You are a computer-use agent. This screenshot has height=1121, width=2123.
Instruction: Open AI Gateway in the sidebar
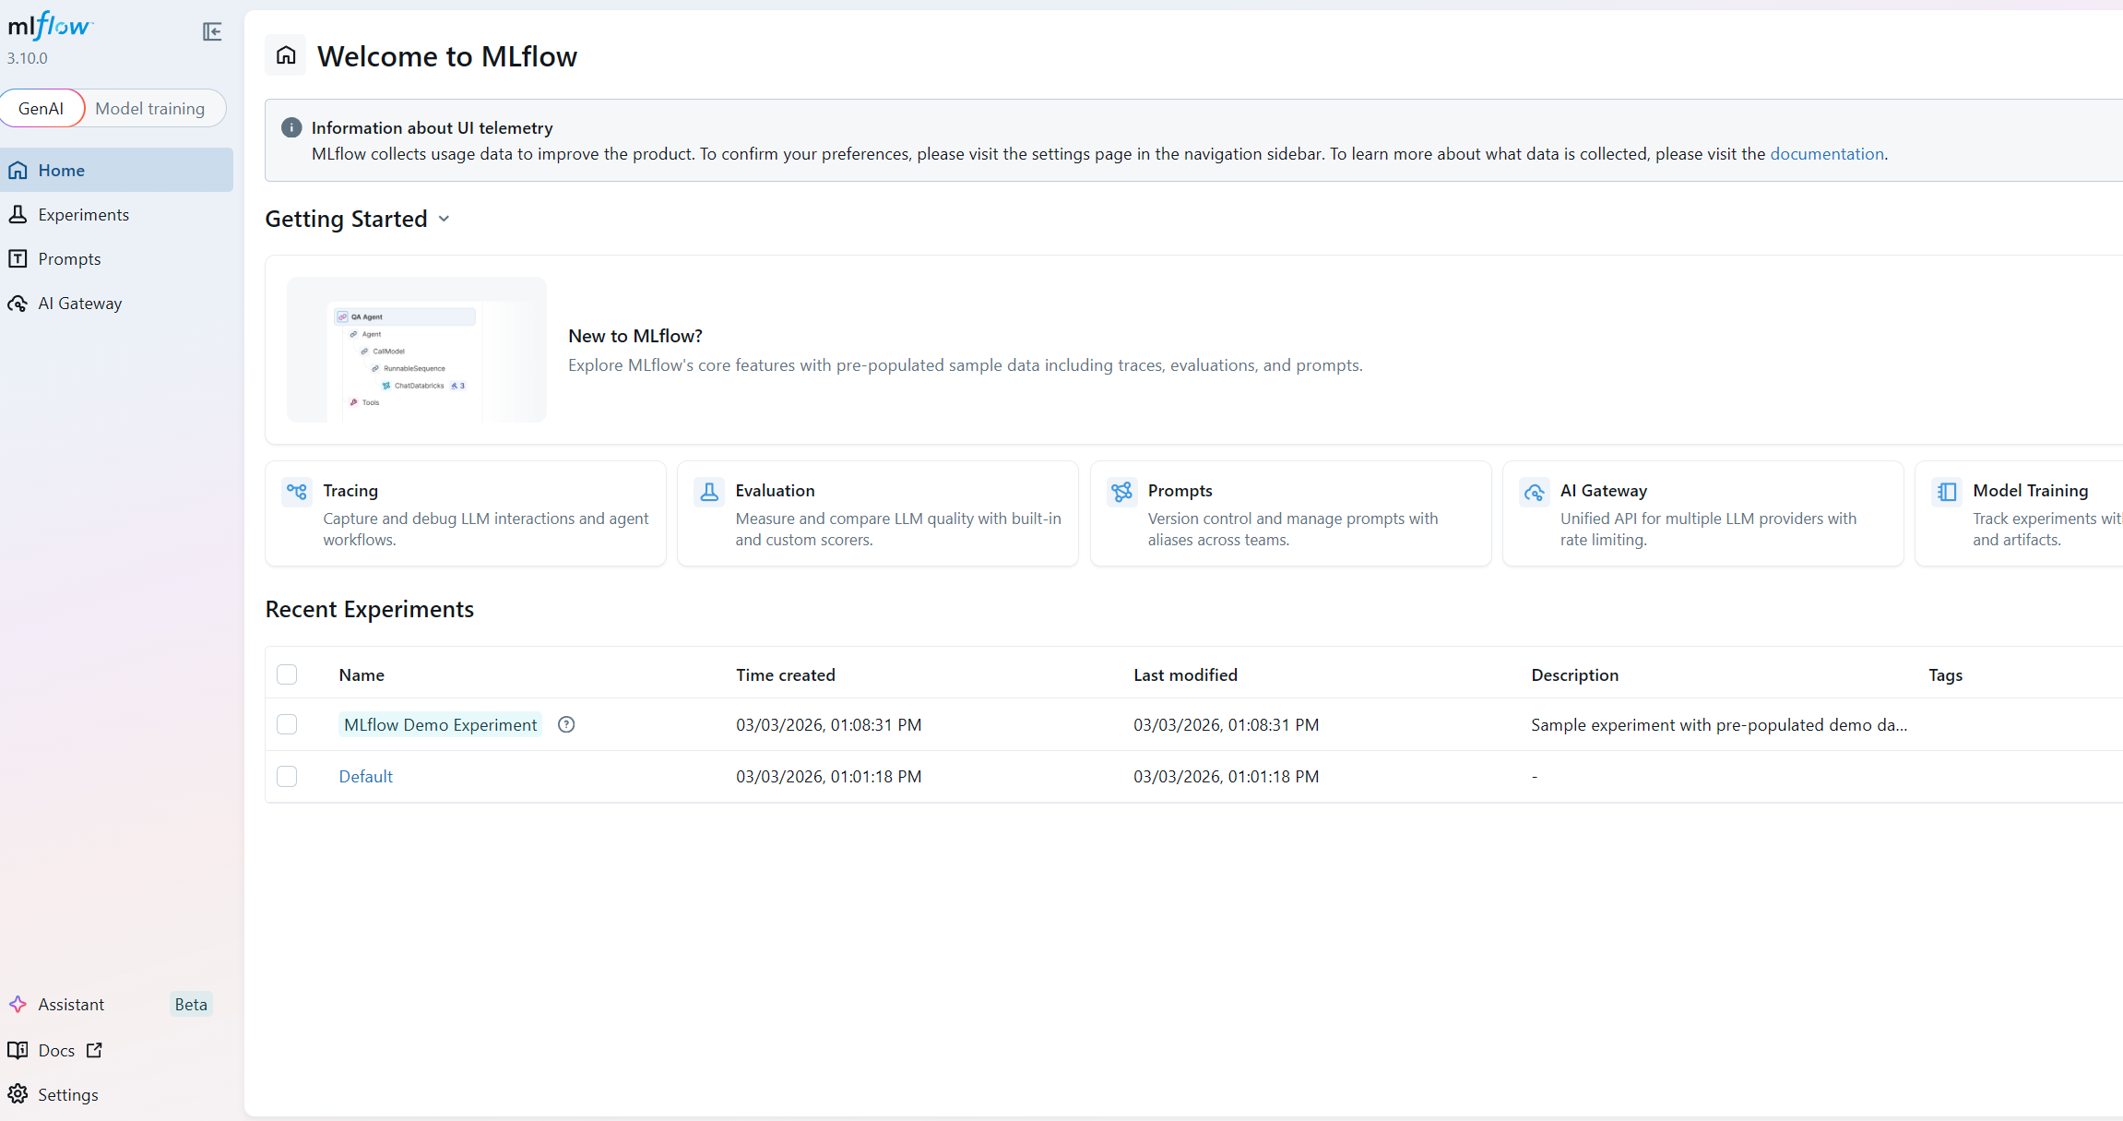tap(116, 304)
